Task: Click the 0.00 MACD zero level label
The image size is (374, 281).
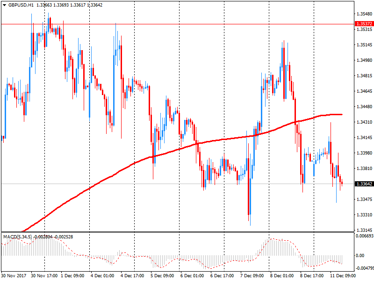Action: (360, 256)
